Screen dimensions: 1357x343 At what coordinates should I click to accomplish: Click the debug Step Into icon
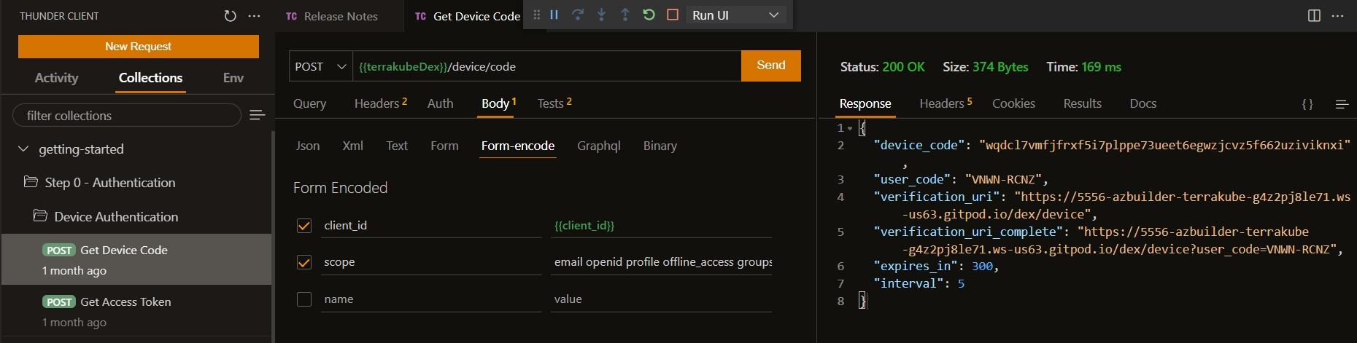(x=601, y=15)
